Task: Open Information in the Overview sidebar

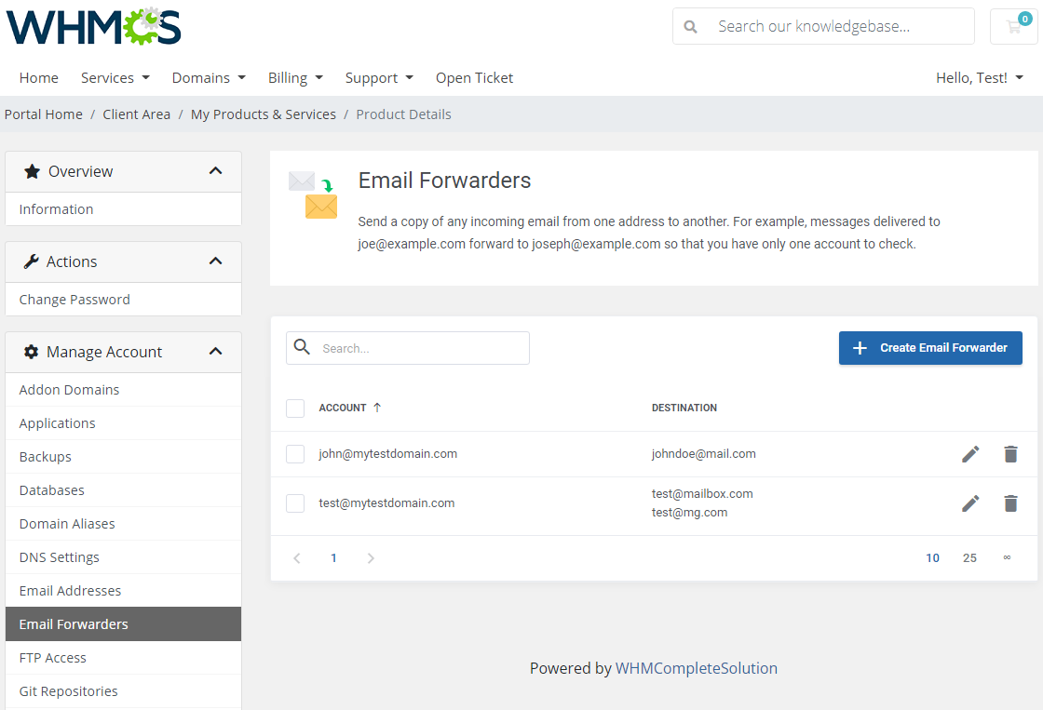Action: 123,209
